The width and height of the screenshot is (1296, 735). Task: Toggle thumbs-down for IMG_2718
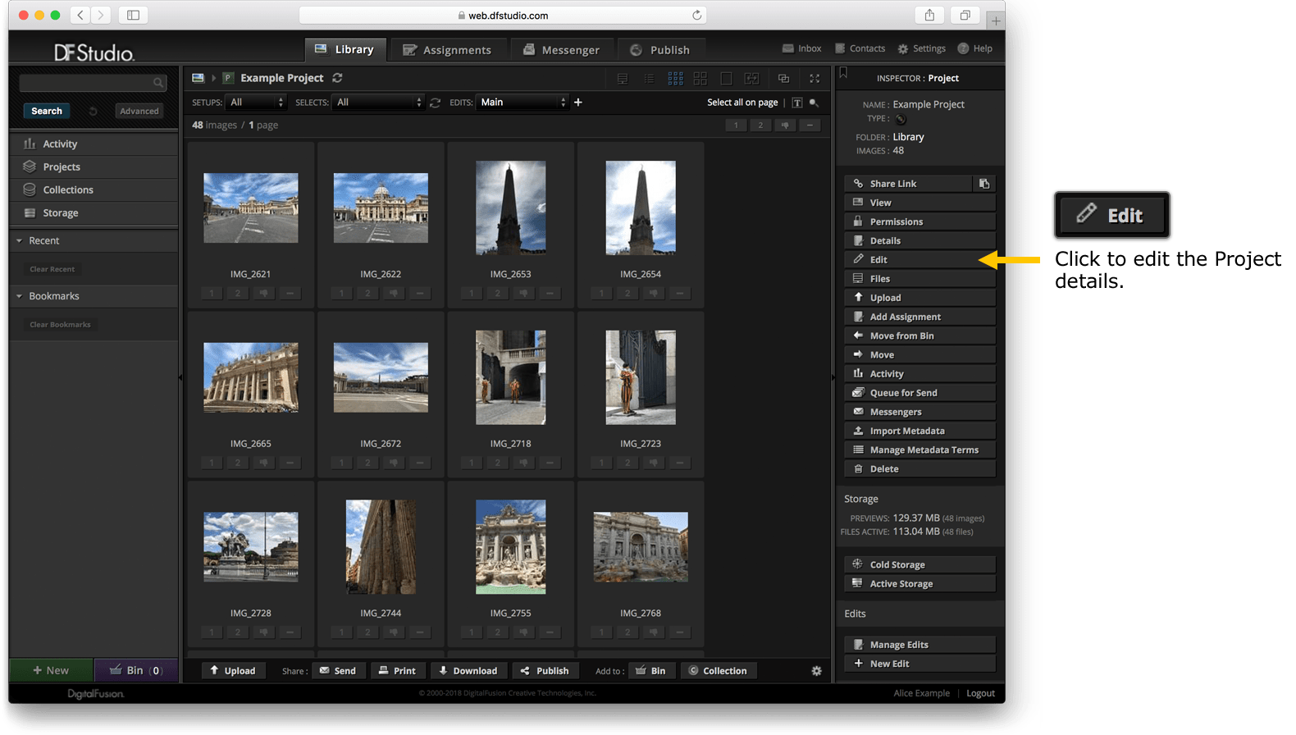point(523,463)
